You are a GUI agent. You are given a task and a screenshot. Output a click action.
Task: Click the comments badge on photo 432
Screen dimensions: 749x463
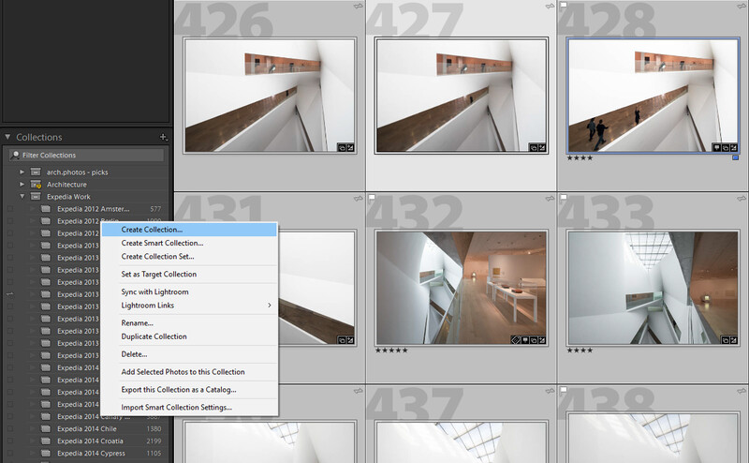(524, 340)
